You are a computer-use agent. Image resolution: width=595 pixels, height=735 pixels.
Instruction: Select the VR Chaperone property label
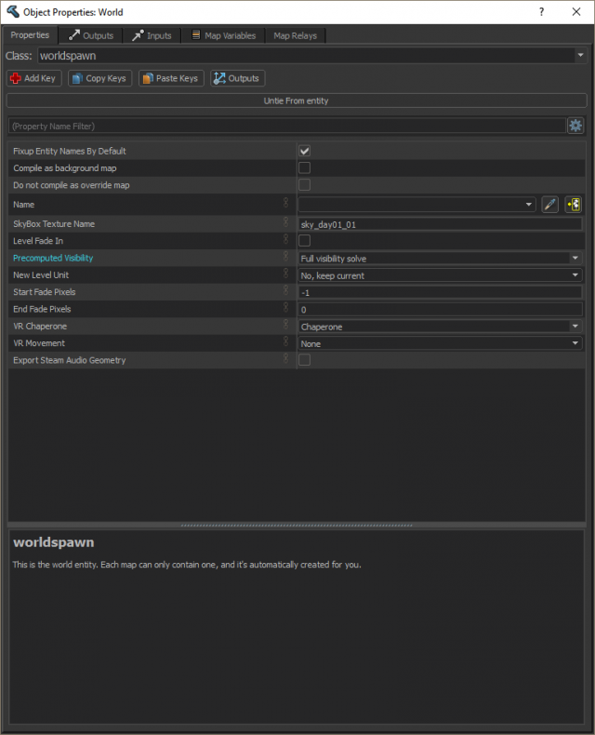tap(40, 327)
